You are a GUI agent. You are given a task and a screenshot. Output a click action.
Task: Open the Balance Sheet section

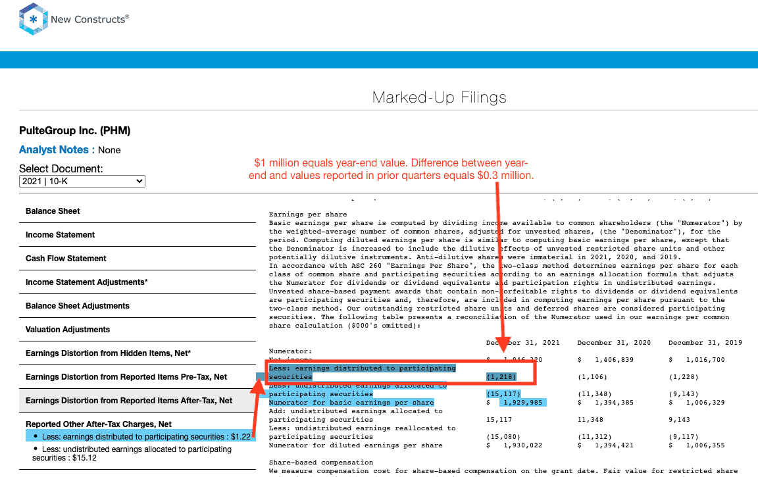tap(138, 211)
